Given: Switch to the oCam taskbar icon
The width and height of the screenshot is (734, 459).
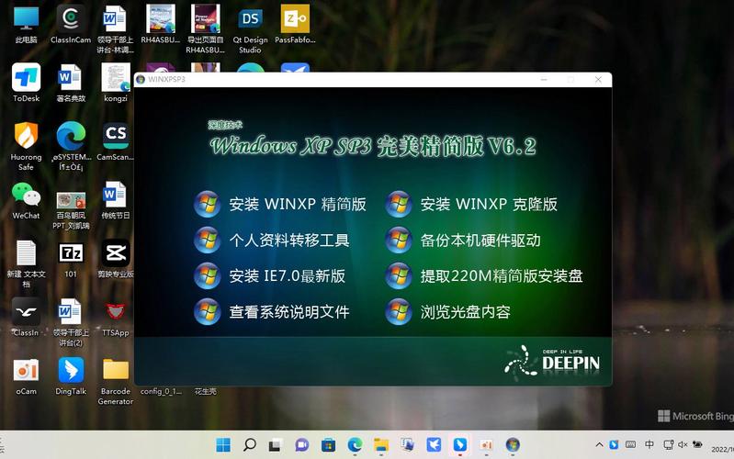Looking at the screenshot, I should tap(486, 445).
